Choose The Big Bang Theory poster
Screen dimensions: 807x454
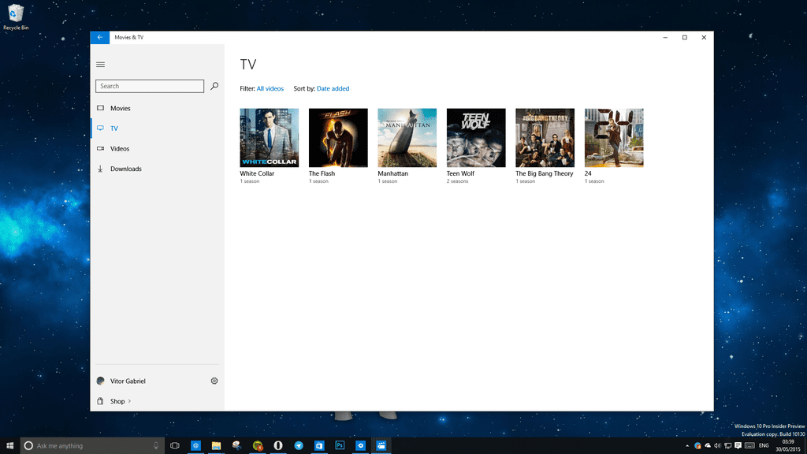545,137
